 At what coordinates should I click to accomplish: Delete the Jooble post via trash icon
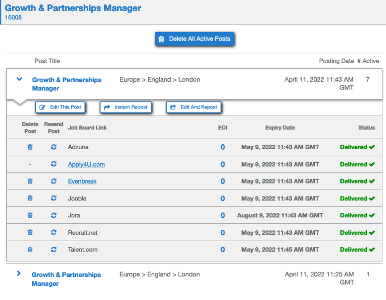[x=30, y=198]
